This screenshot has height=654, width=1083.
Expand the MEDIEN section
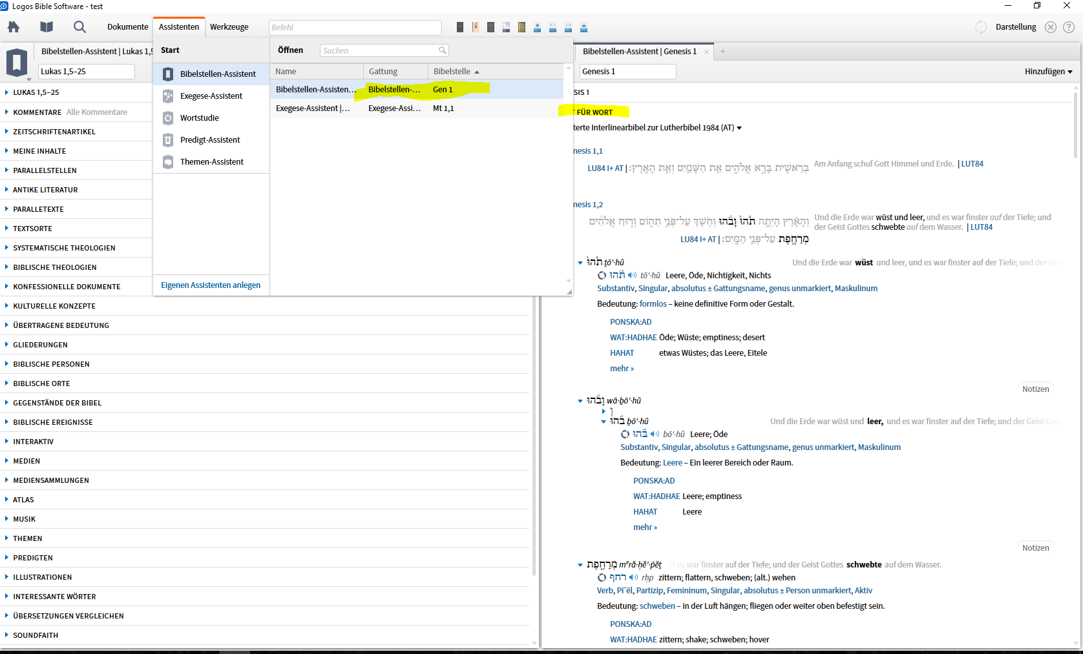(6, 460)
